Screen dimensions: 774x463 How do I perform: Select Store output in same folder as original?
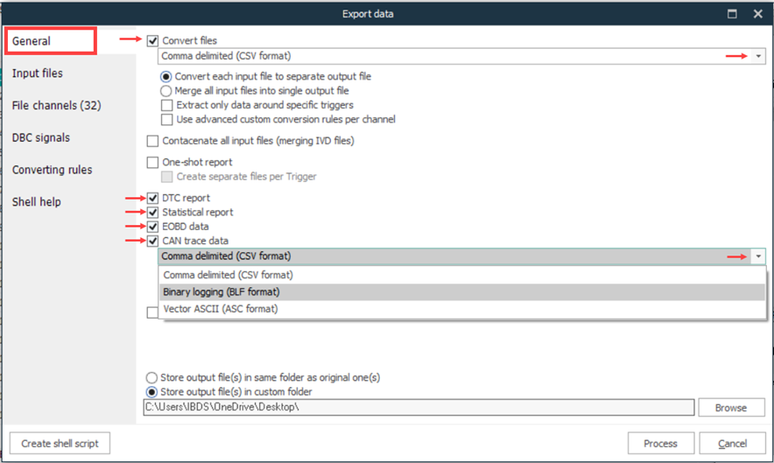(x=151, y=377)
